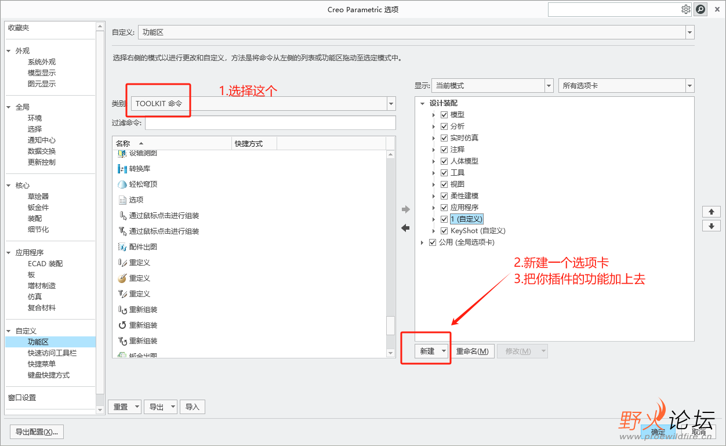This screenshot has height=446, width=726.
Task: Open the 模型显示 options page
Action: pos(42,73)
